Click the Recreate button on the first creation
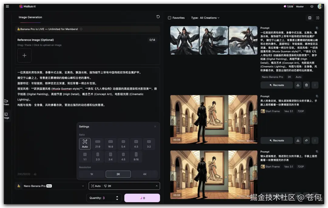The image size is (328, 208). 276,85
